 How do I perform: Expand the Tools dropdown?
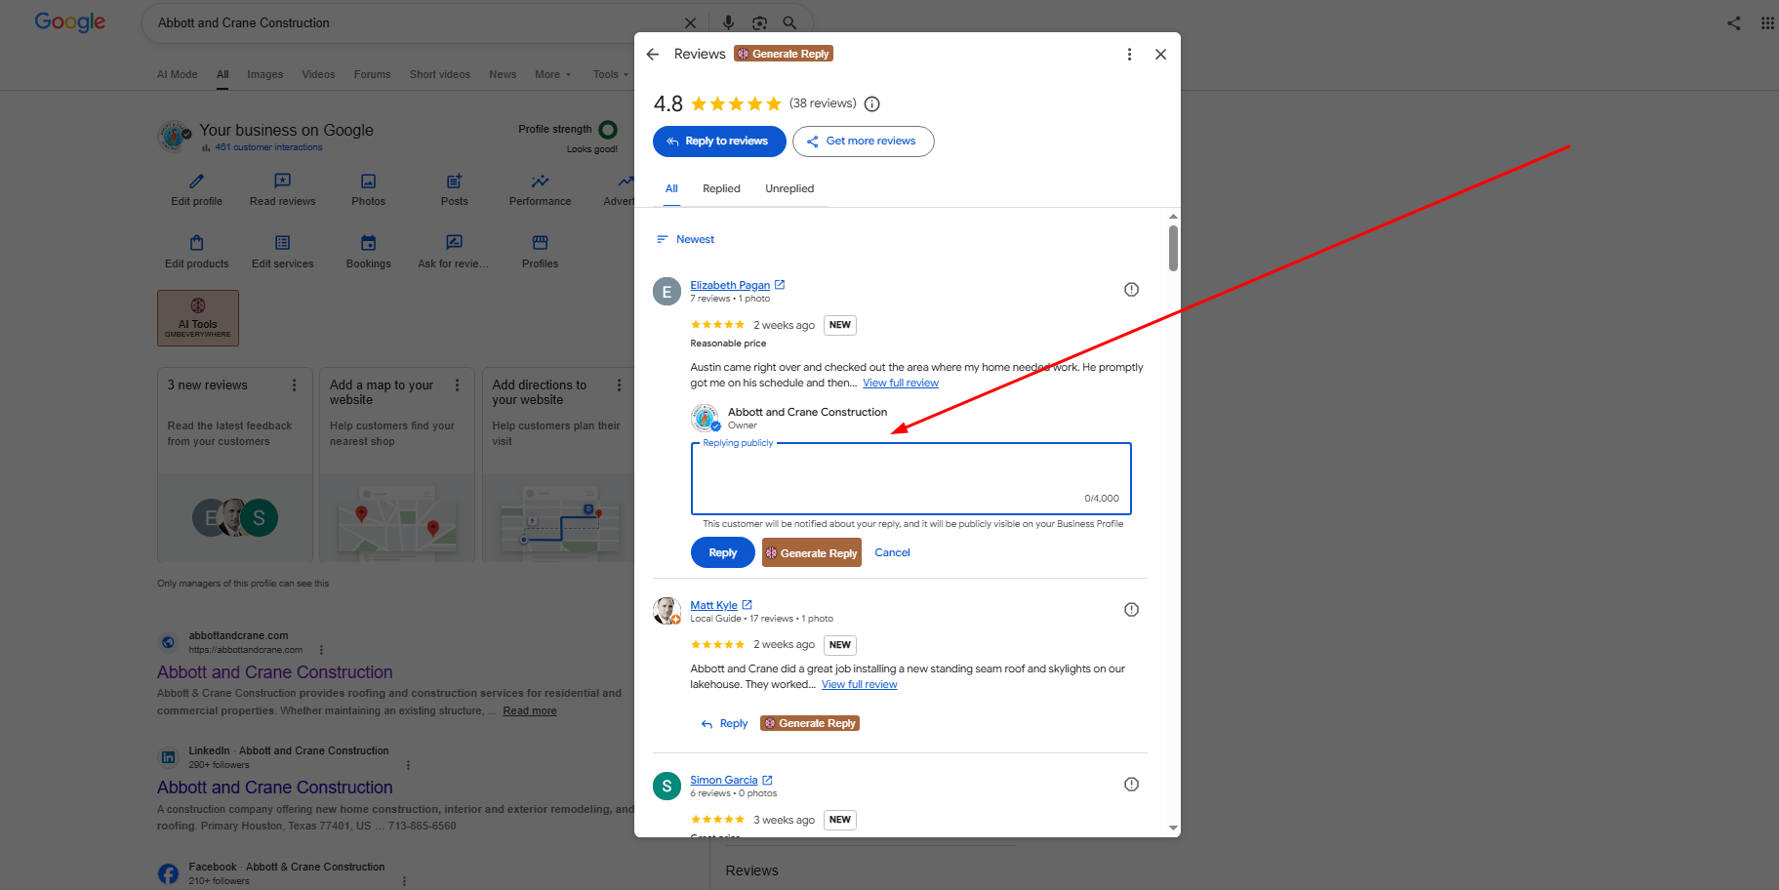[611, 75]
